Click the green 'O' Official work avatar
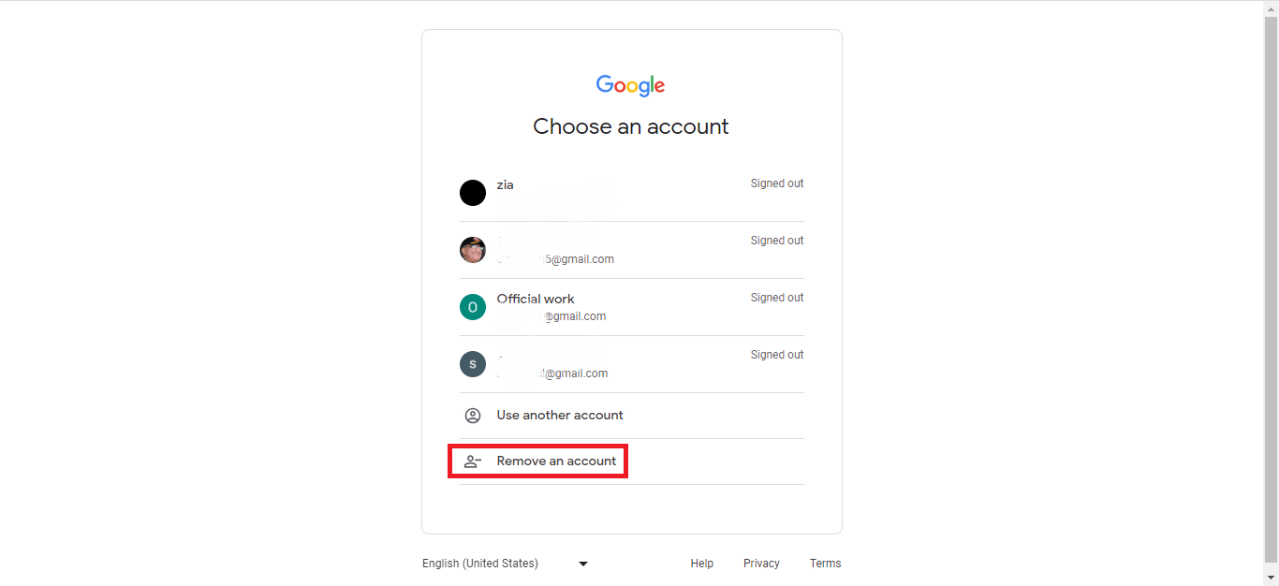This screenshot has width=1279, height=586. click(x=473, y=307)
